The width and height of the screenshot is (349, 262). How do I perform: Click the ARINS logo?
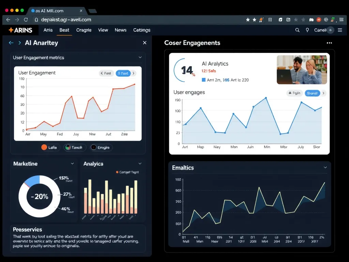coord(20,30)
